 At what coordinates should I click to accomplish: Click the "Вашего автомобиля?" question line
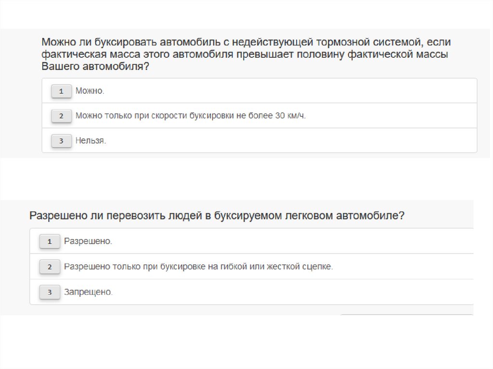click(x=95, y=67)
